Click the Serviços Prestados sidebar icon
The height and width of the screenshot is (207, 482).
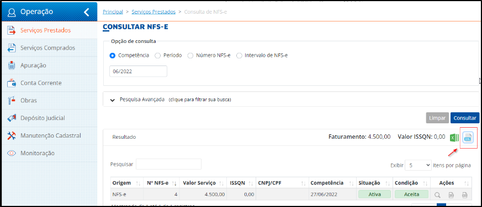point(12,30)
